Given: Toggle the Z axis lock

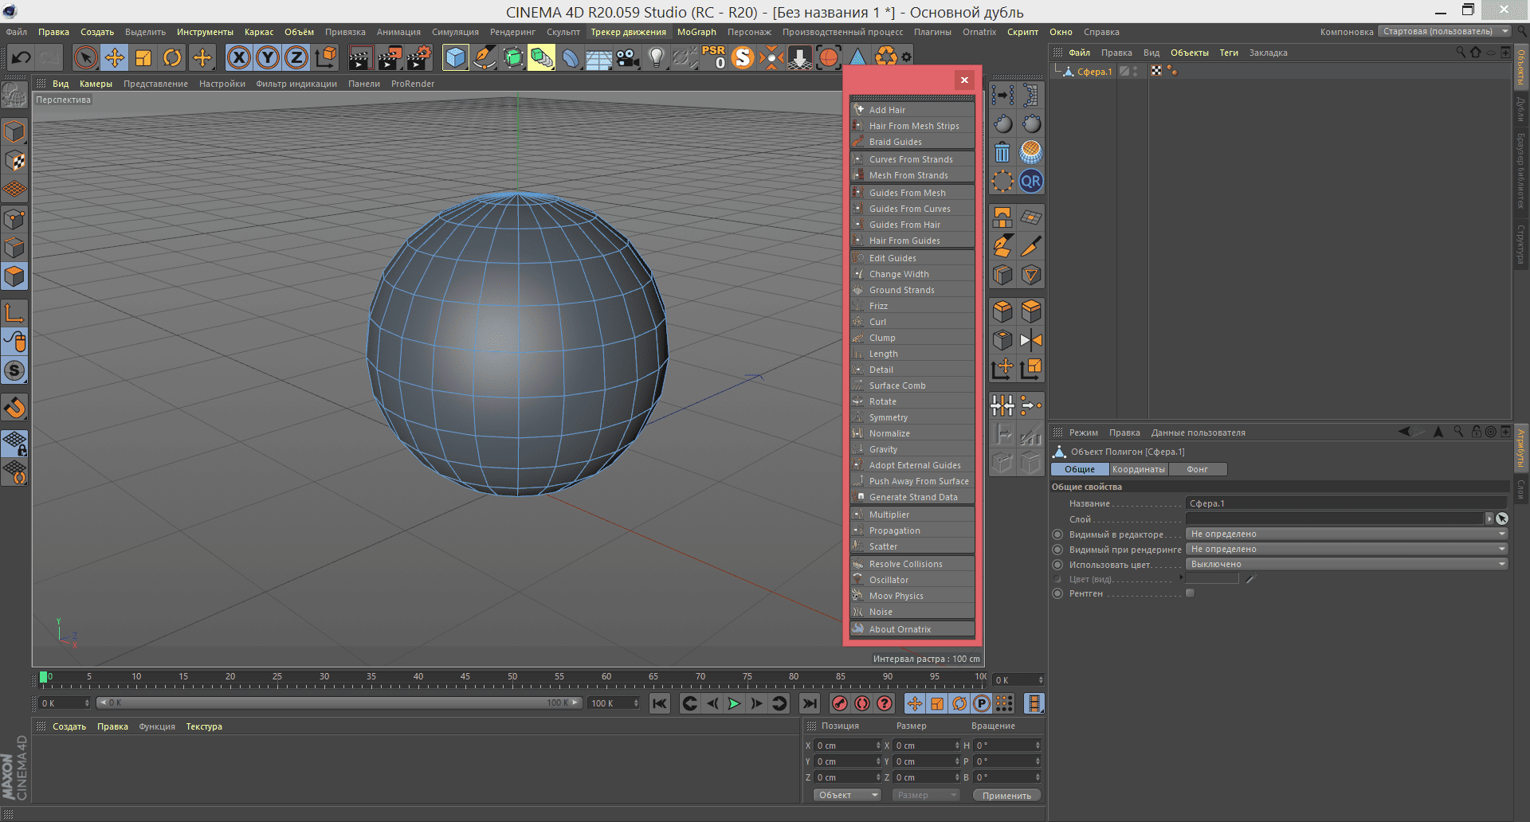Looking at the screenshot, I should click(296, 57).
